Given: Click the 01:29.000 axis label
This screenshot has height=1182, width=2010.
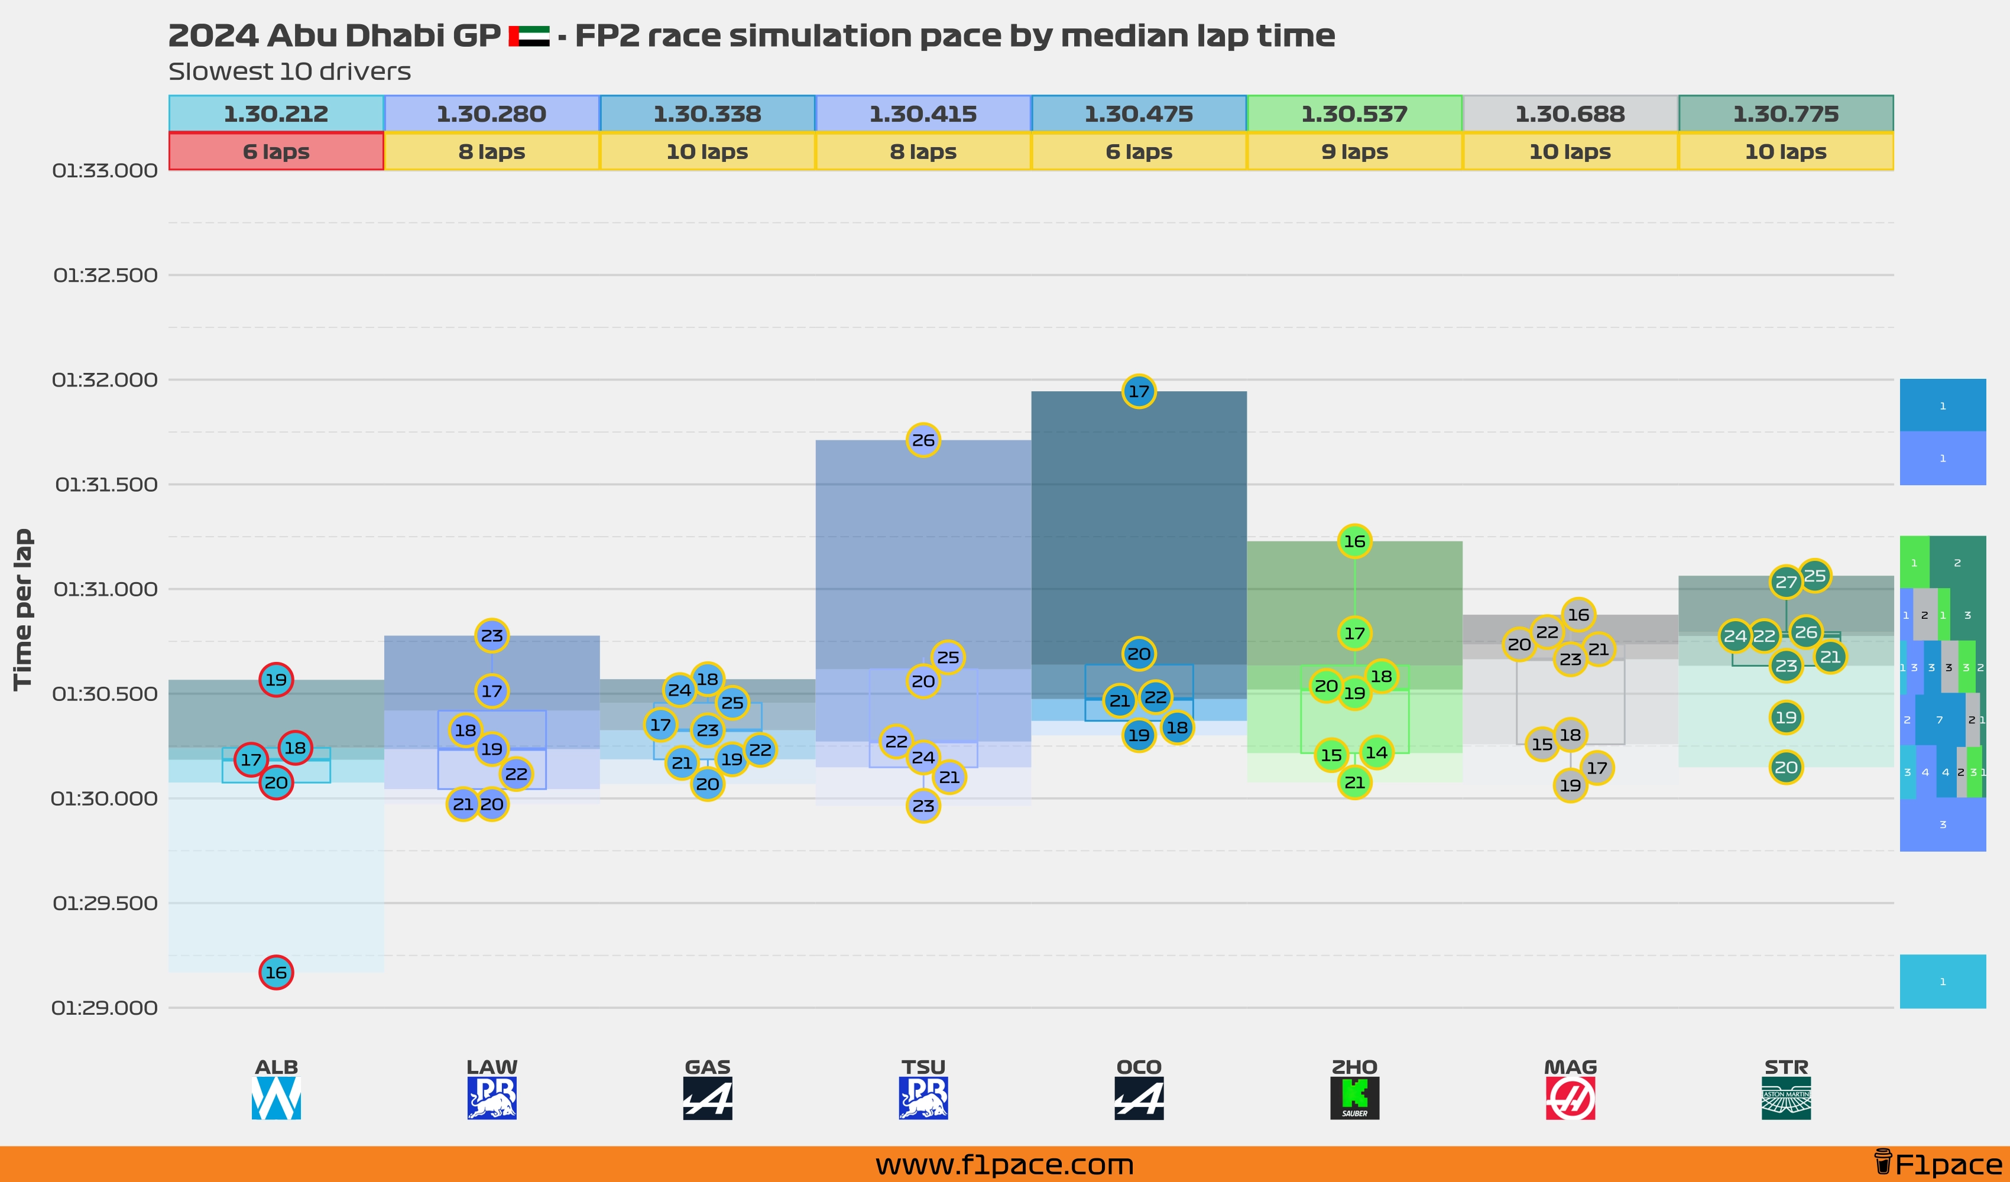Looking at the screenshot, I should click(x=105, y=1008).
